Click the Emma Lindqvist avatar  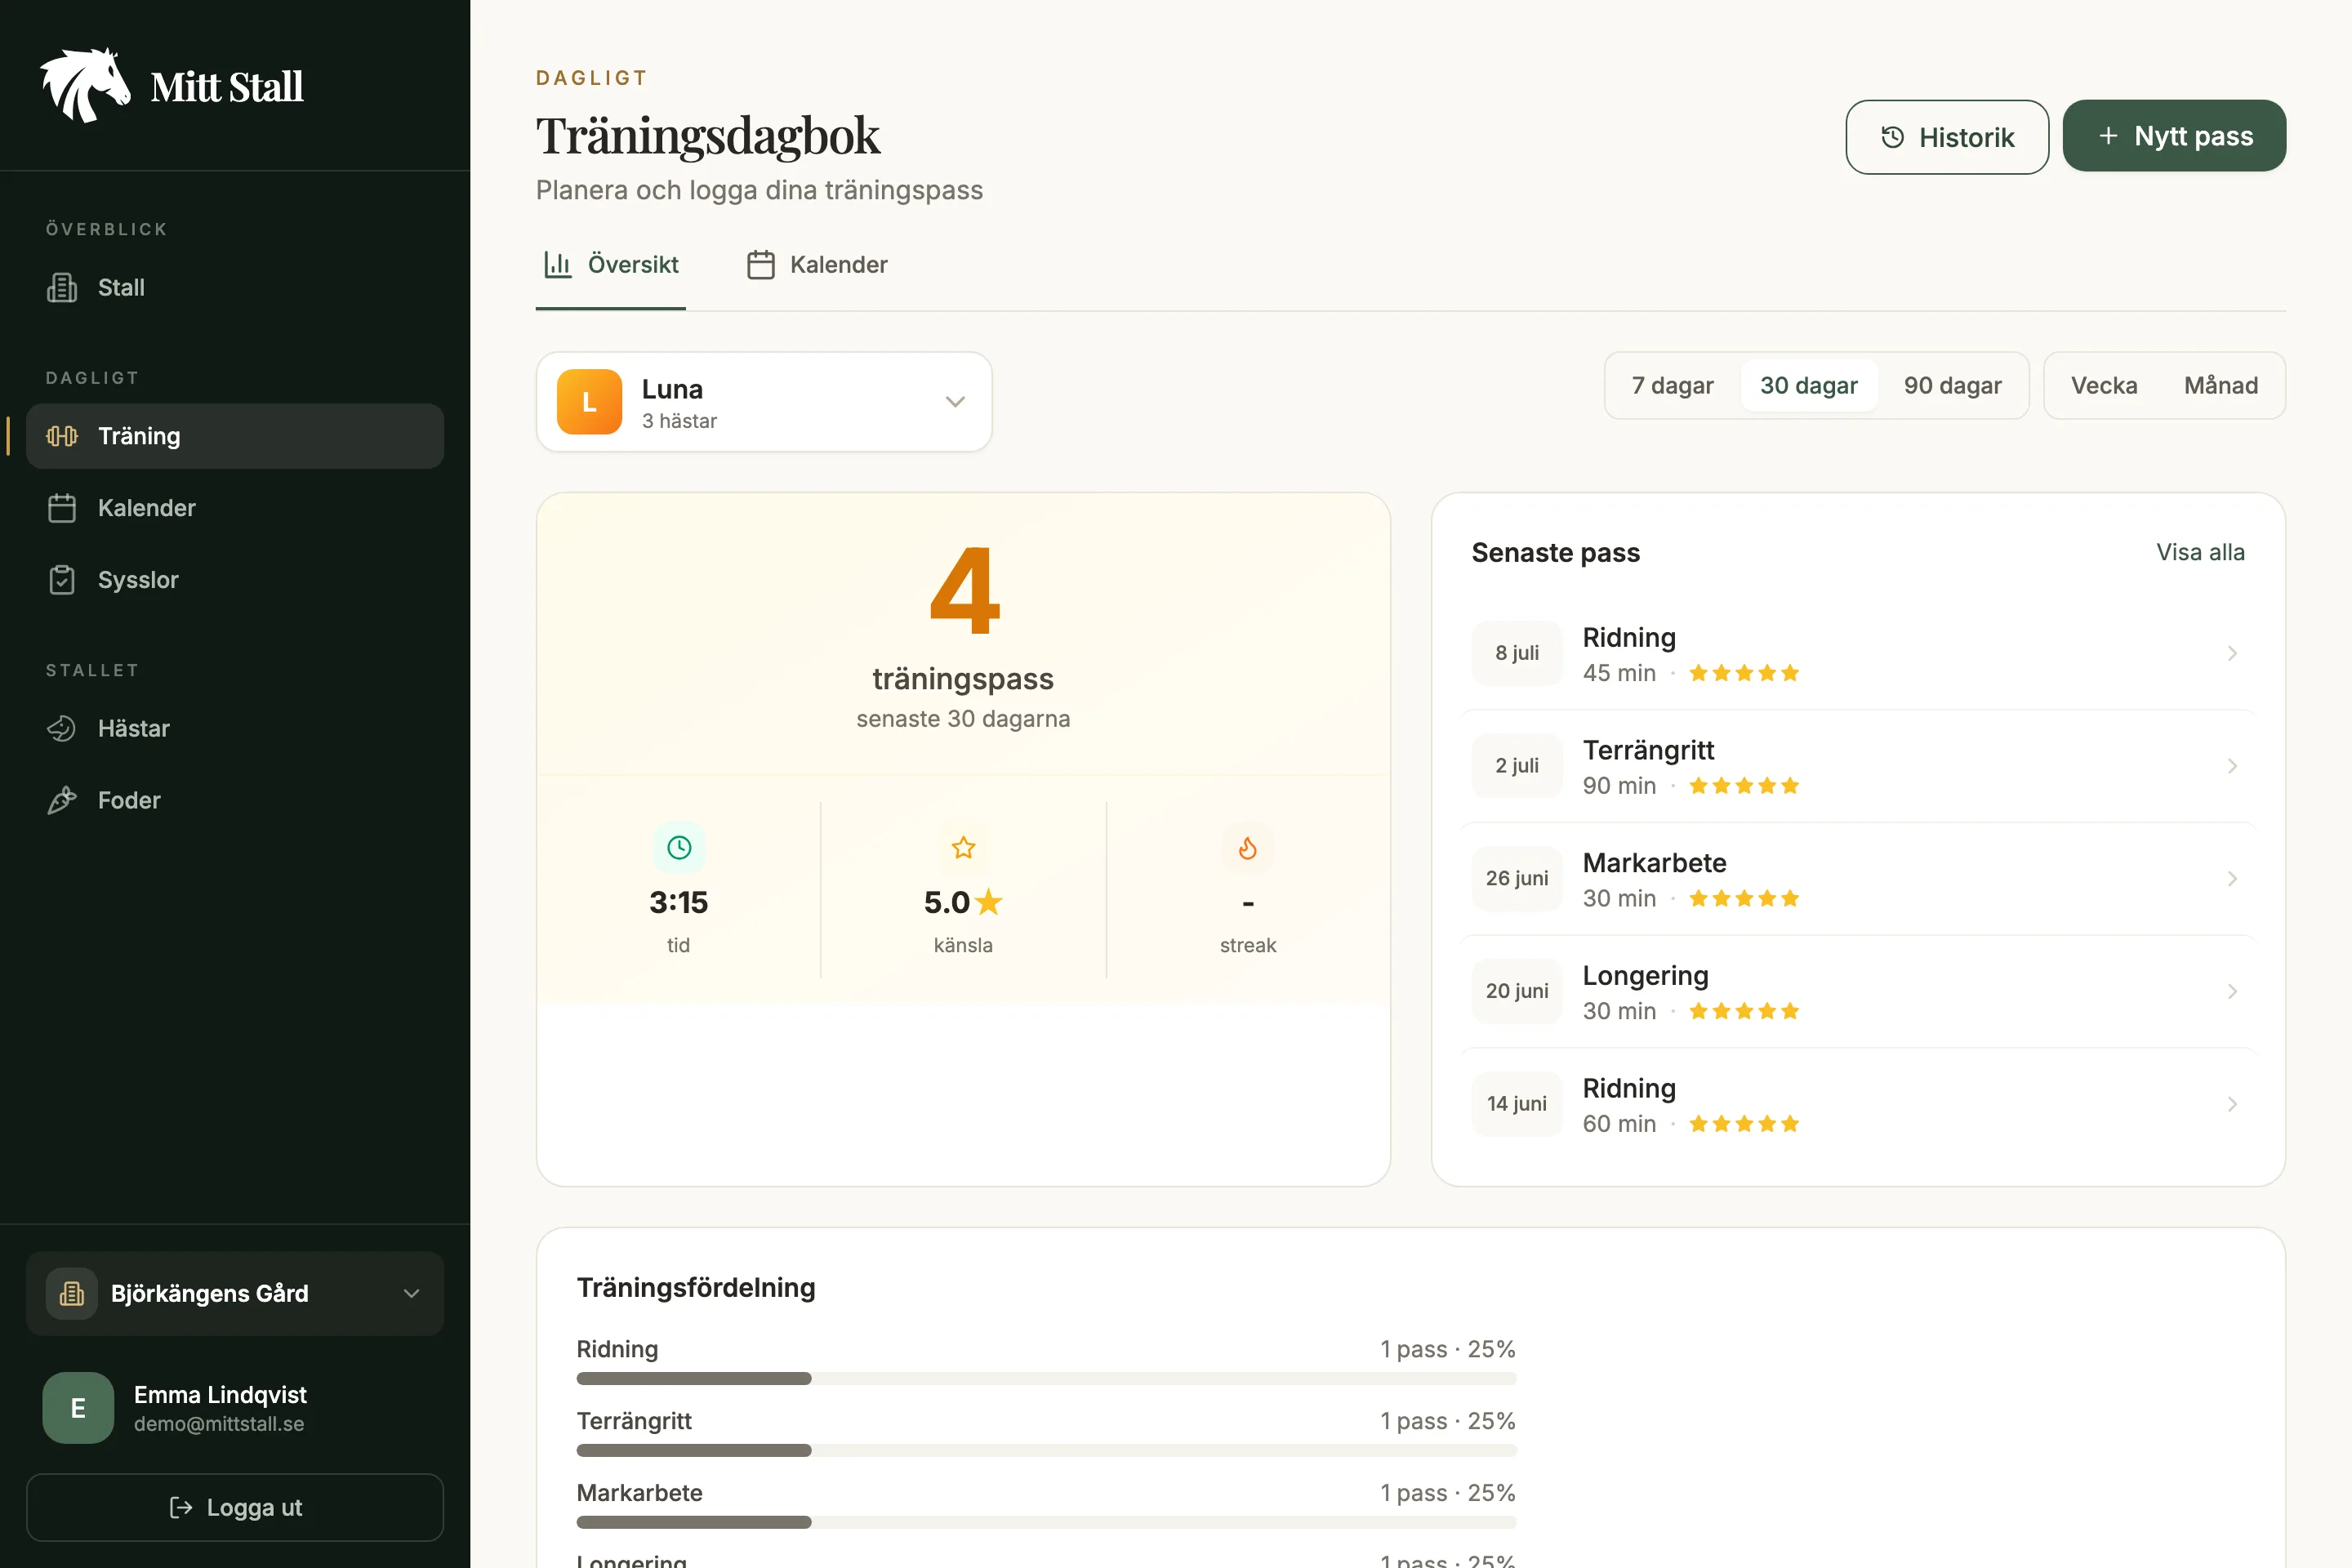tap(78, 1408)
